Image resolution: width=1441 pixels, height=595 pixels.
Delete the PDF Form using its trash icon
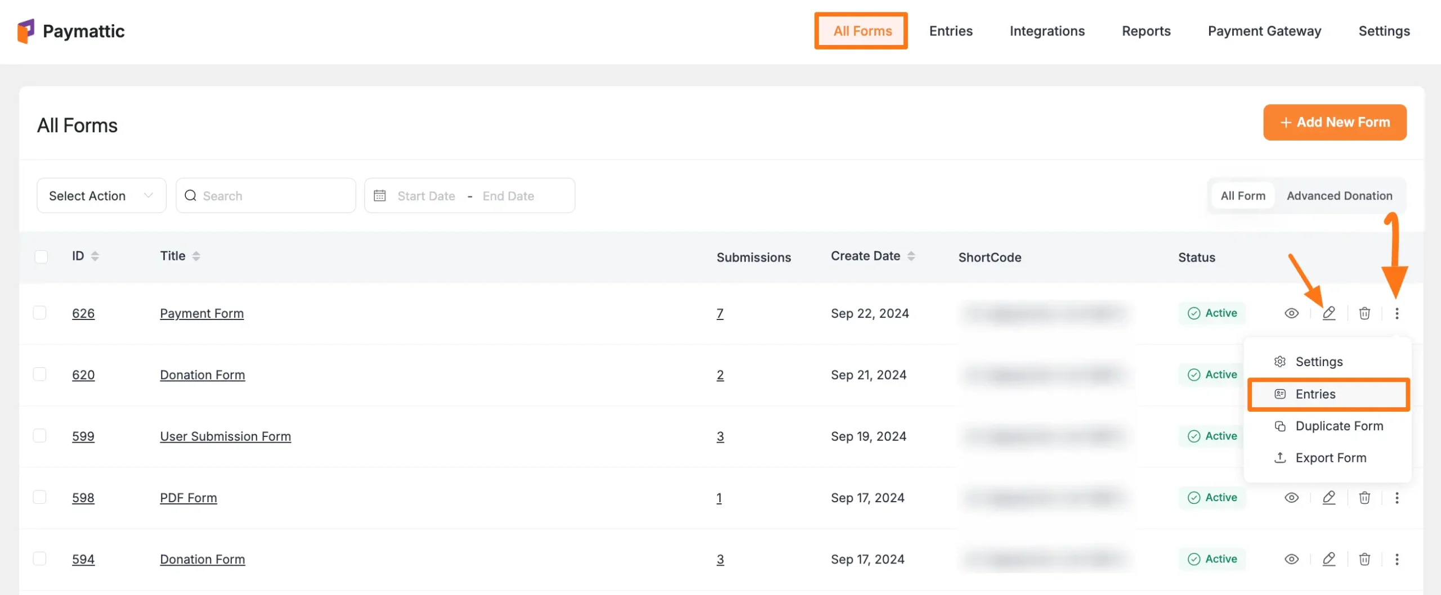point(1364,498)
